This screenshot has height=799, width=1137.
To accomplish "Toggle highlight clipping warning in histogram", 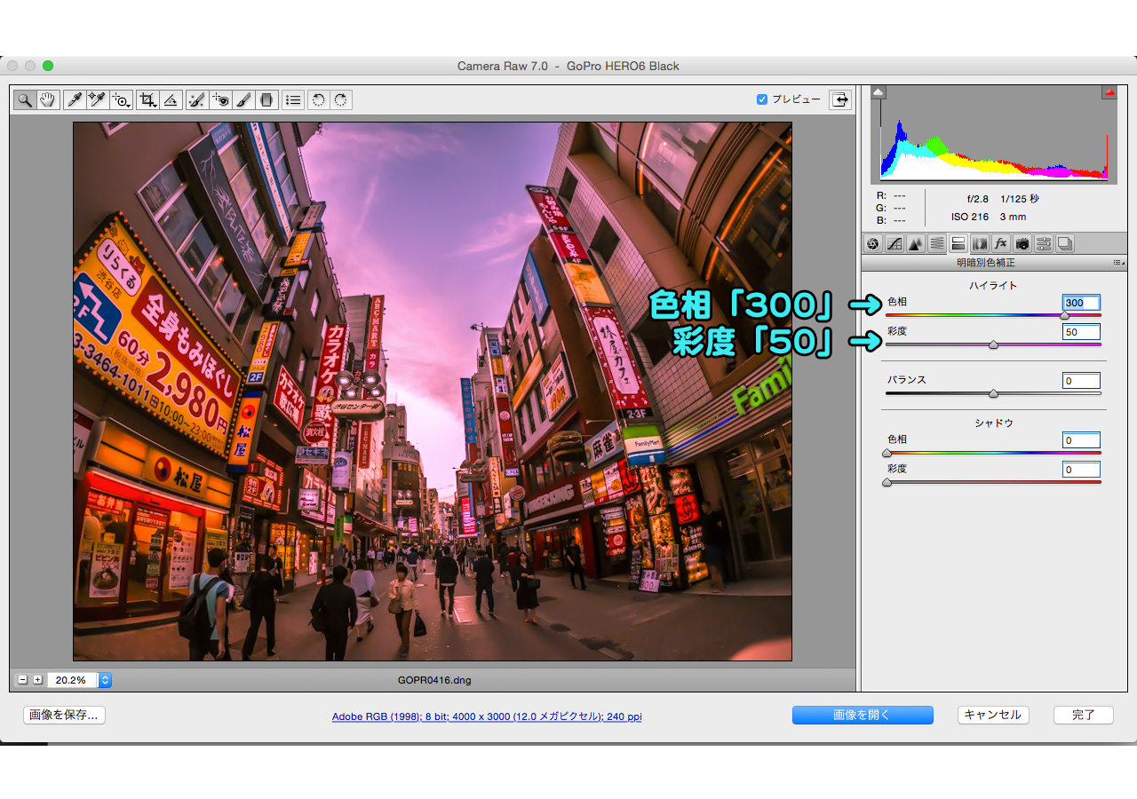I will [1109, 92].
